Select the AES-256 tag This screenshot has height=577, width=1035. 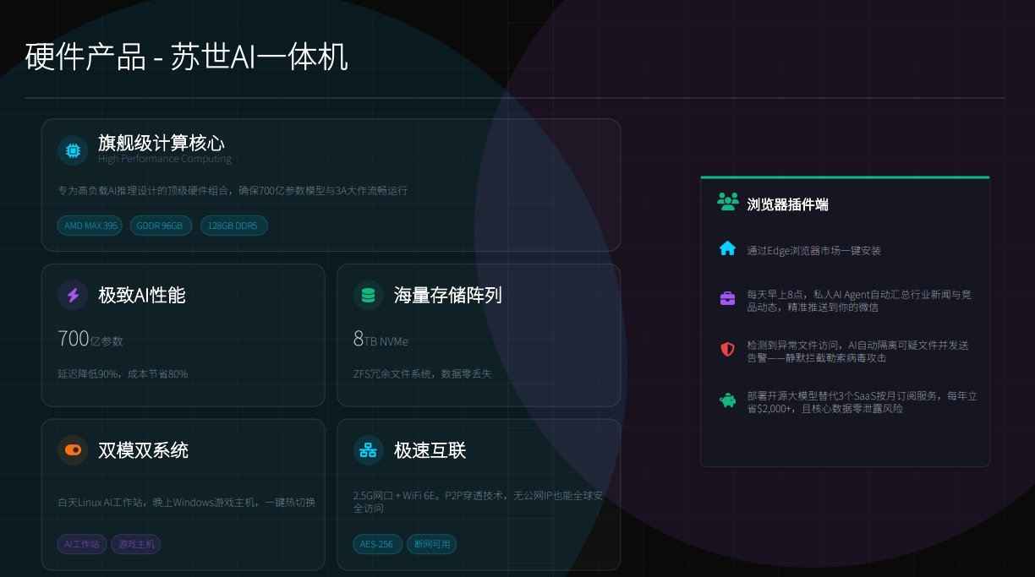[x=377, y=544]
